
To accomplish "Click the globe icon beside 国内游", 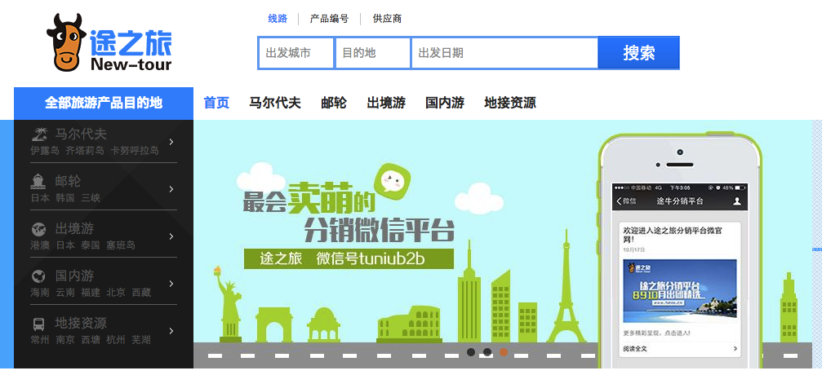I will (39, 276).
